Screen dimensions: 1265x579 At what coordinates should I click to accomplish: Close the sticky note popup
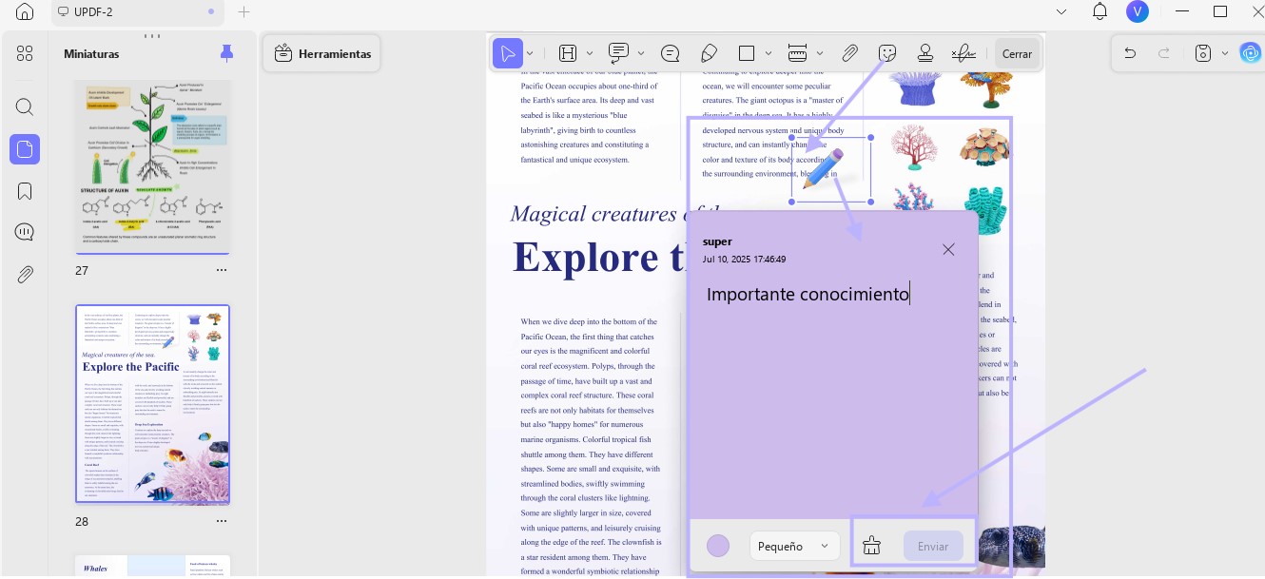[948, 249]
